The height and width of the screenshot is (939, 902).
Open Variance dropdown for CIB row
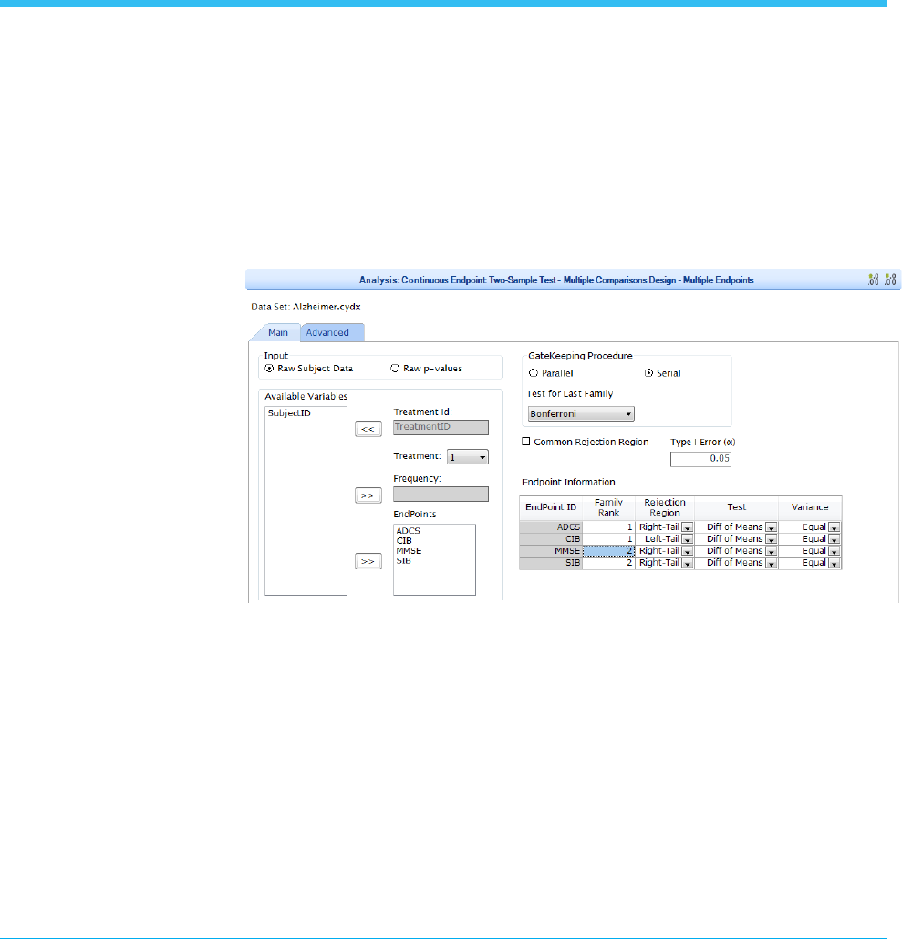(835, 539)
